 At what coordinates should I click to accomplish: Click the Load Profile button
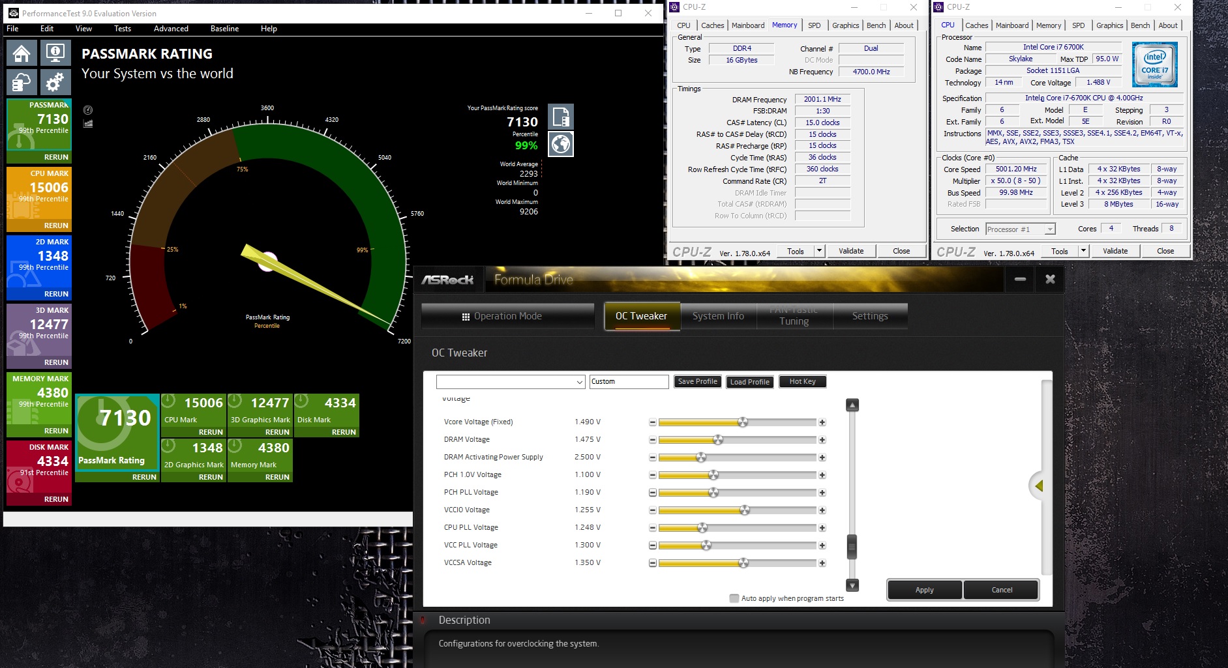[750, 382]
